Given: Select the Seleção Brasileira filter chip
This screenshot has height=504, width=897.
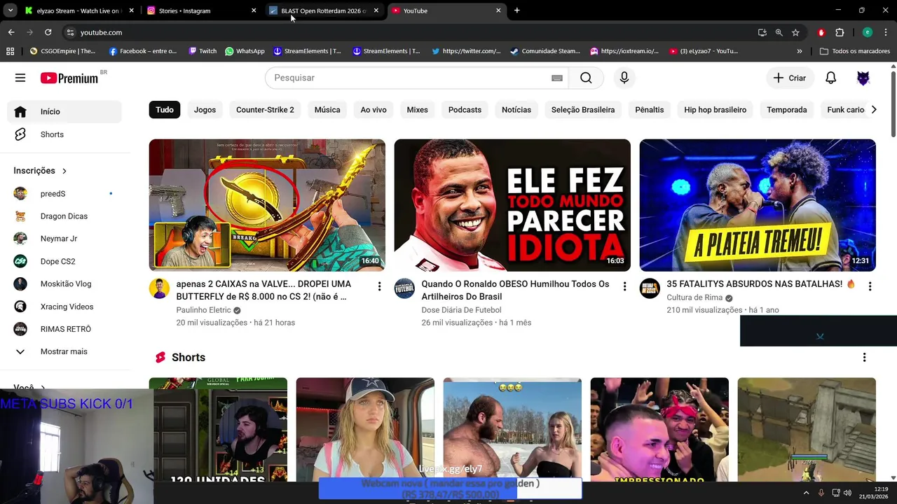Looking at the screenshot, I should click(583, 110).
